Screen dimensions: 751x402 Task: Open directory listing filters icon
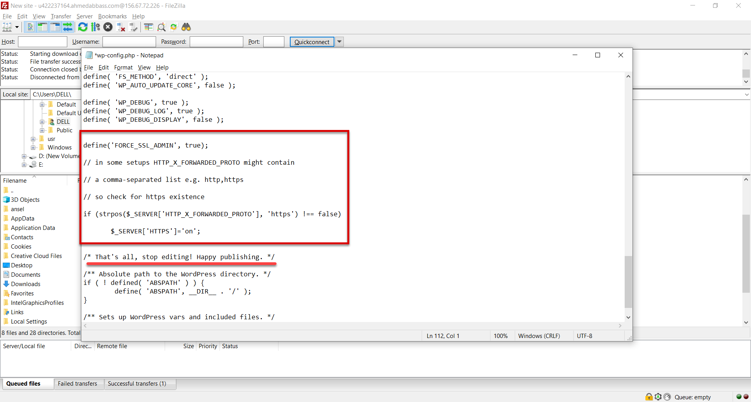[x=148, y=27]
